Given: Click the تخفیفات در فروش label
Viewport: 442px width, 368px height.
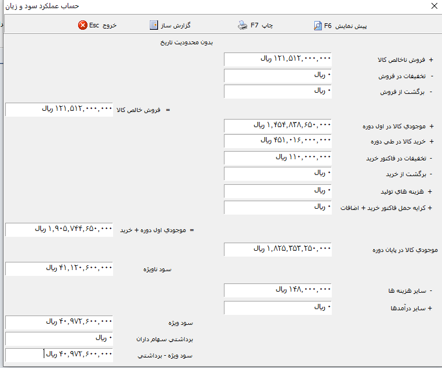Looking at the screenshot, I should click(x=402, y=76).
